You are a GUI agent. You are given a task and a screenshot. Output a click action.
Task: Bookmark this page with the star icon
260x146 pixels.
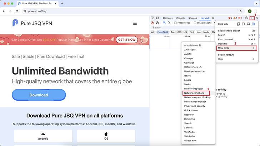point(241,11)
